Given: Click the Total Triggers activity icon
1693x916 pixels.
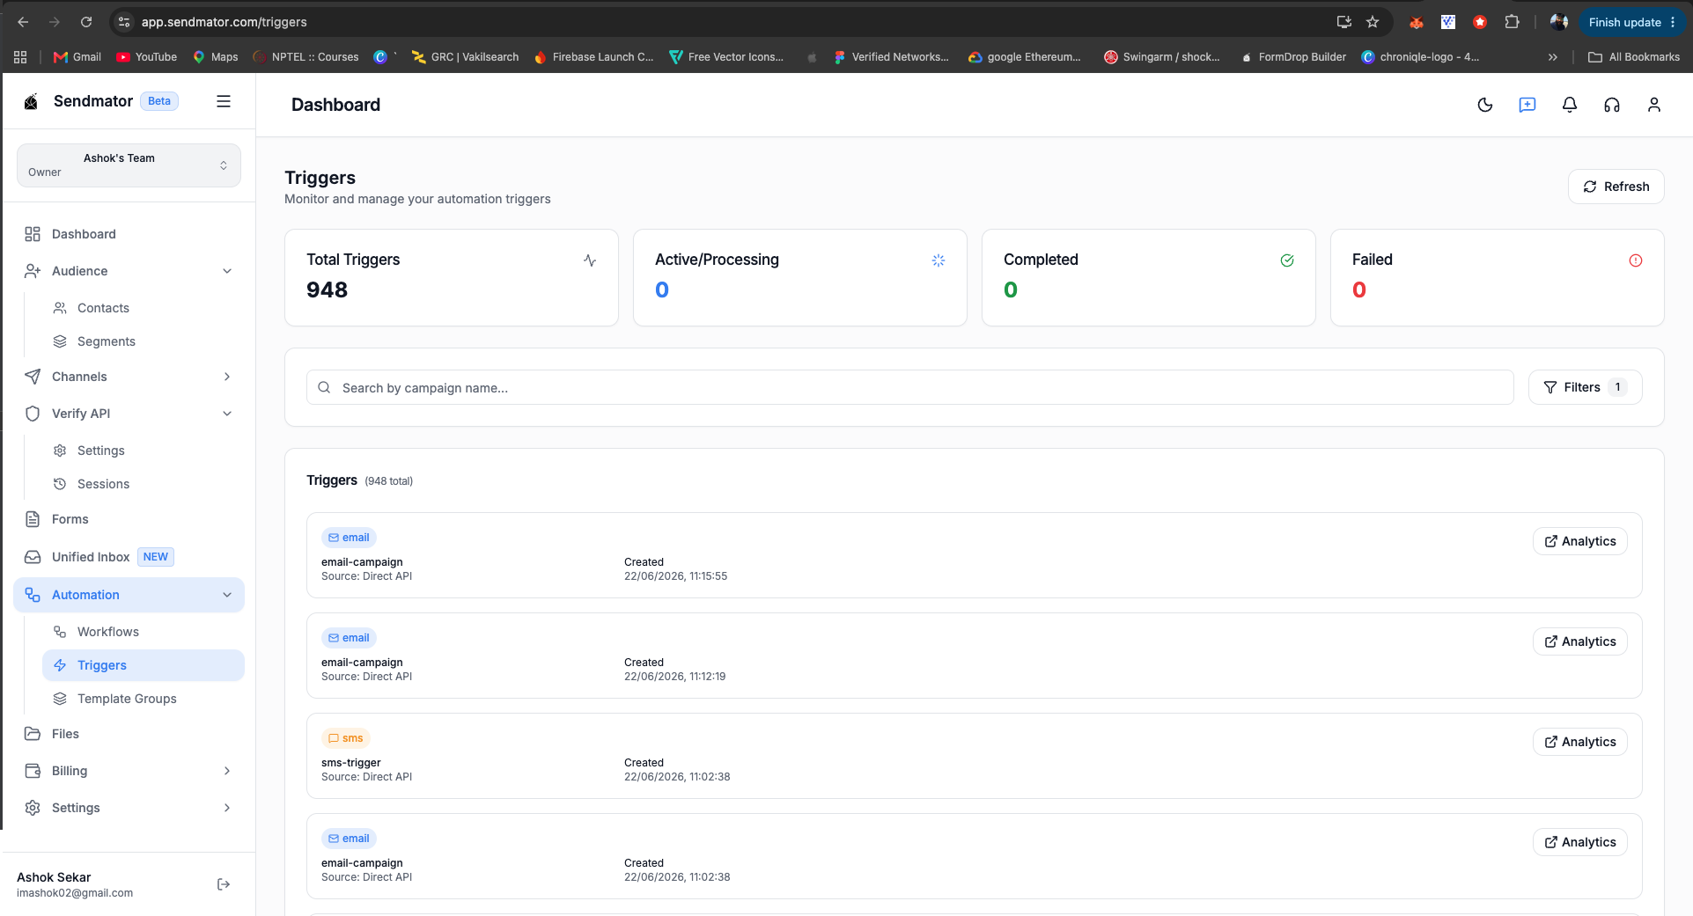Looking at the screenshot, I should pyautogui.click(x=590, y=260).
